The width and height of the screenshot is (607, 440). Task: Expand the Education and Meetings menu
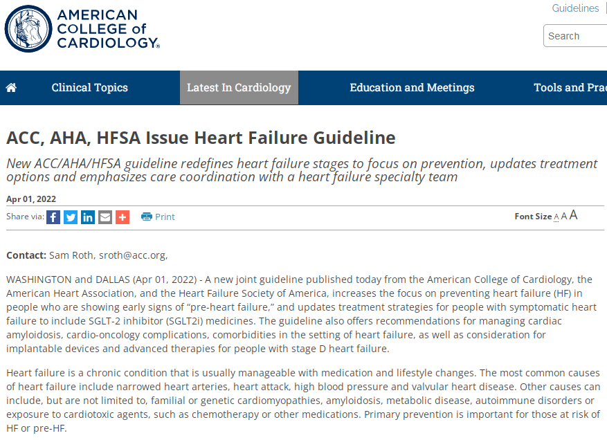(412, 88)
